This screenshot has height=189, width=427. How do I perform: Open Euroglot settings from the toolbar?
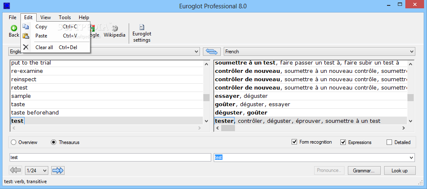(x=142, y=33)
